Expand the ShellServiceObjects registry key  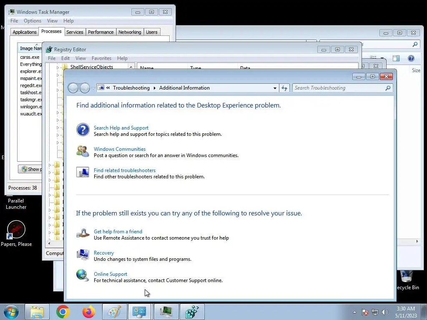tap(58, 67)
